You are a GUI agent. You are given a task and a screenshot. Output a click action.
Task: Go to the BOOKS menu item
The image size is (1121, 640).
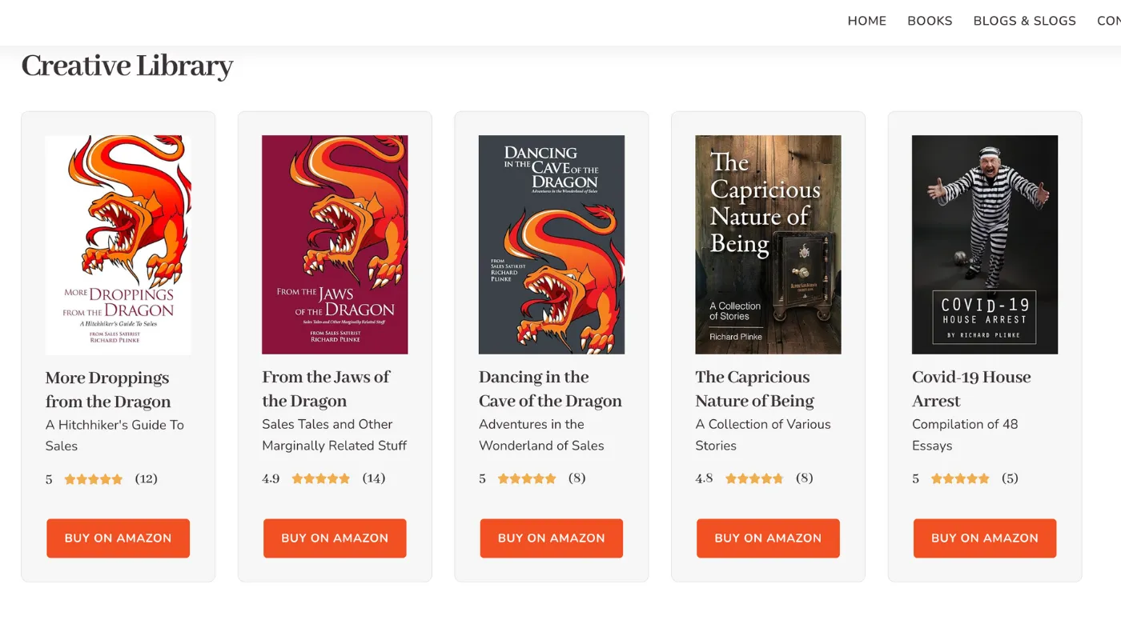pos(930,21)
